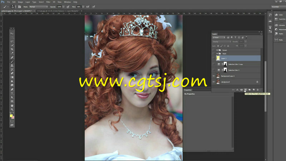The height and width of the screenshot is (161, 286).
Task: Expand the brown layer group
Action: coord(217,50)
